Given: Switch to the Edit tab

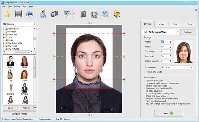Looking at the screenshot, I should 176,24.
